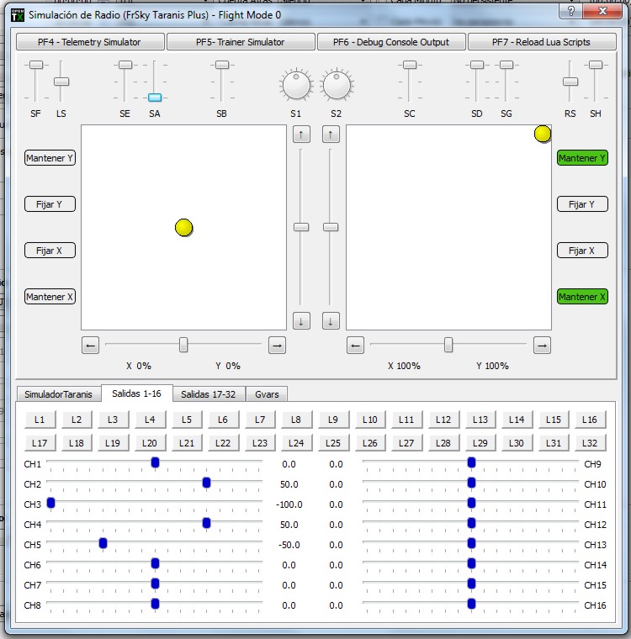Click left stick horizontal trim handle
This screenshot has width=631, height=639.
[183, 345]
